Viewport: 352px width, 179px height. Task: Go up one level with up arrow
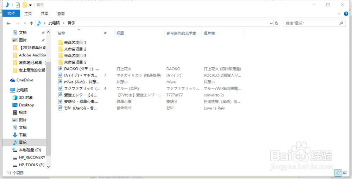coord(31,23)
